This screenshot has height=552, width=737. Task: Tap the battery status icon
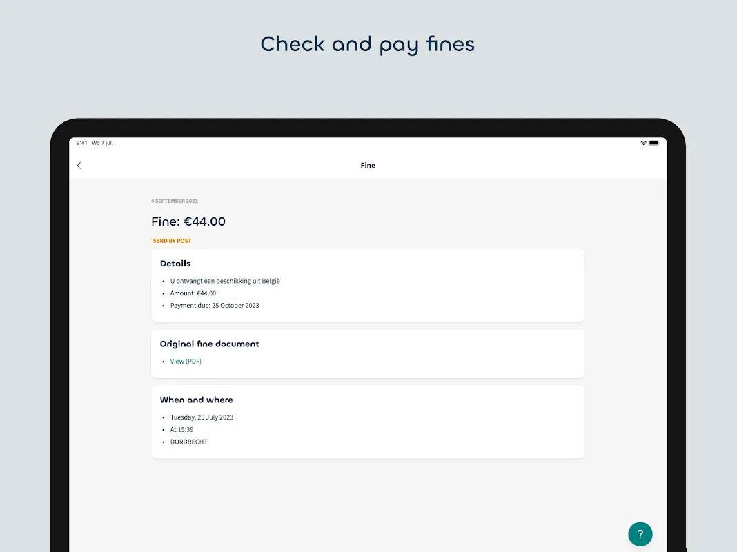tap(654, 143)
